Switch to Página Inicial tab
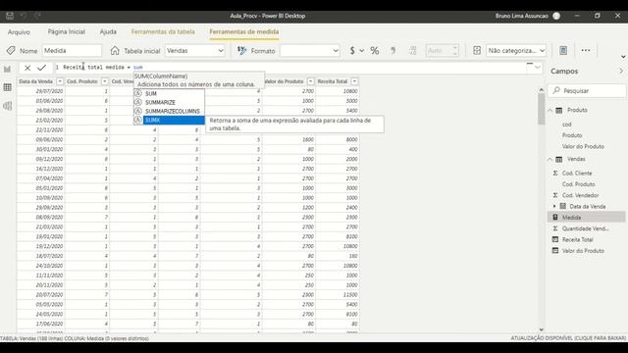The height and width of the screenshot is (353, 628). 66,31
